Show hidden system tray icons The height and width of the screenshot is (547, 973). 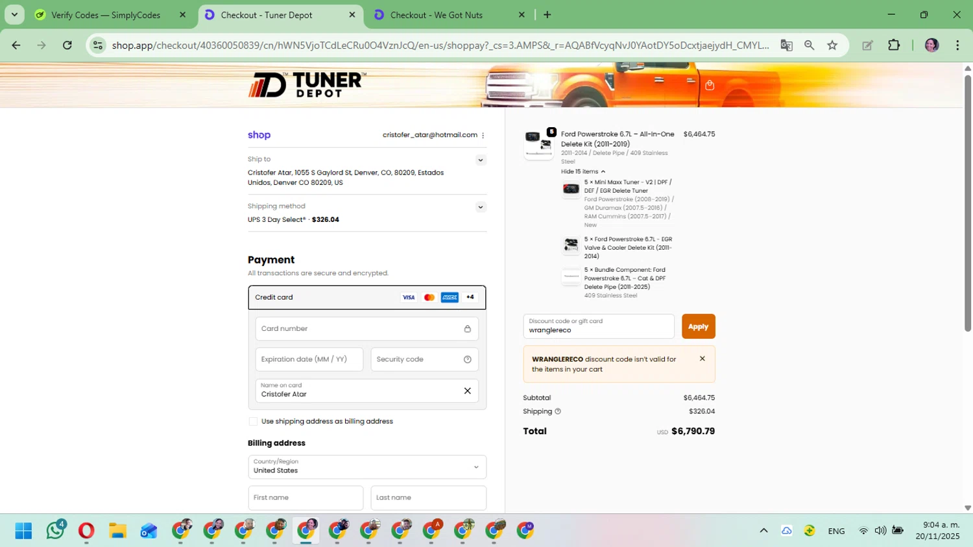(763, 531)
